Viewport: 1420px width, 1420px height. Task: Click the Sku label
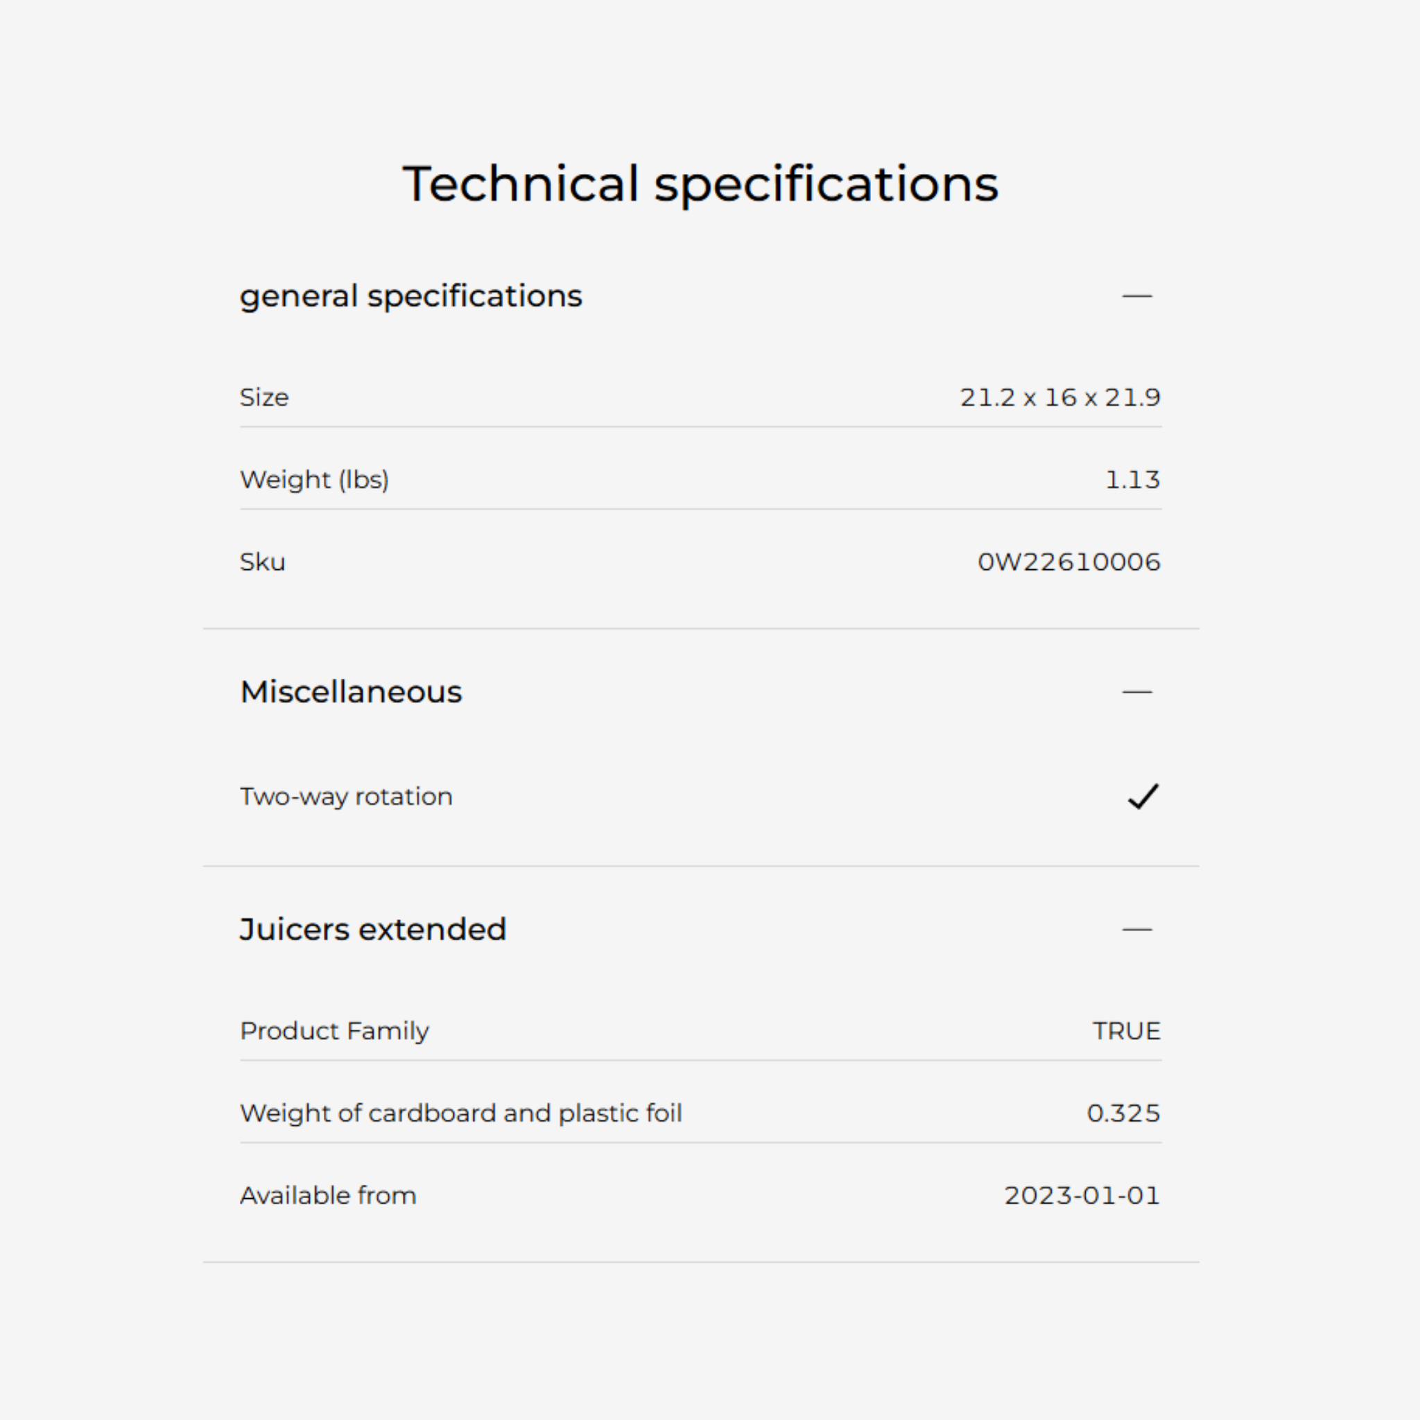point(262,562)
